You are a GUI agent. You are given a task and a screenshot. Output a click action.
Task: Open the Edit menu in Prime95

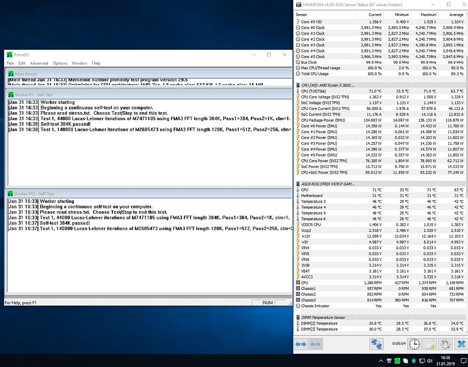pyautogui.click(x=22, y=63)
